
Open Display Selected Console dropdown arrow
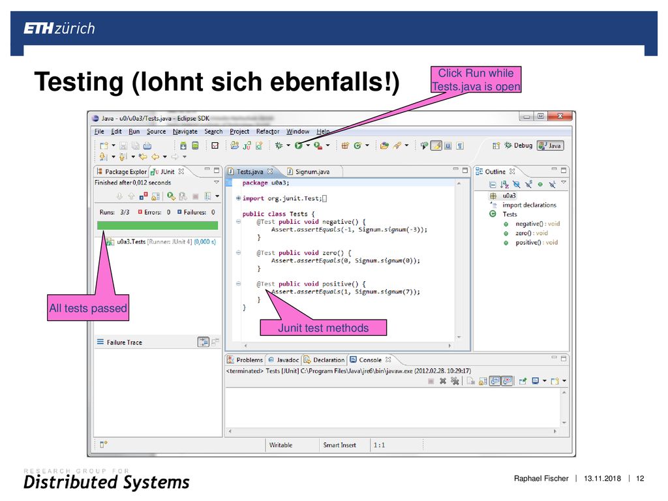pyautogui.click(x=544, y=381)
